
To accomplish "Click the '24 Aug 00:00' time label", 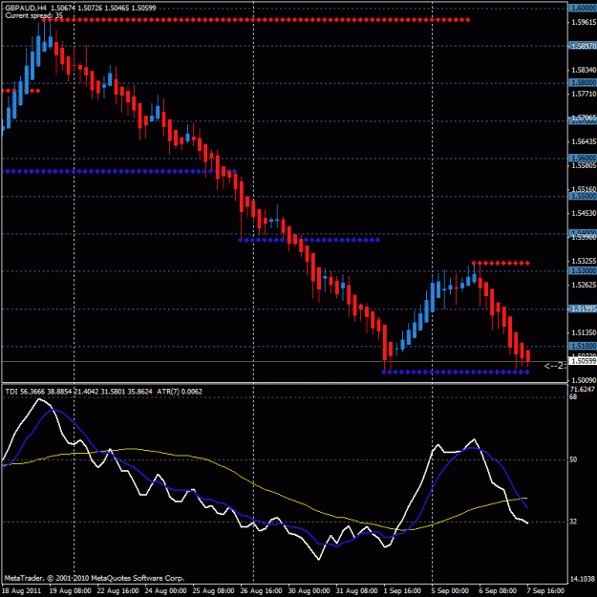I will (165, 591).
